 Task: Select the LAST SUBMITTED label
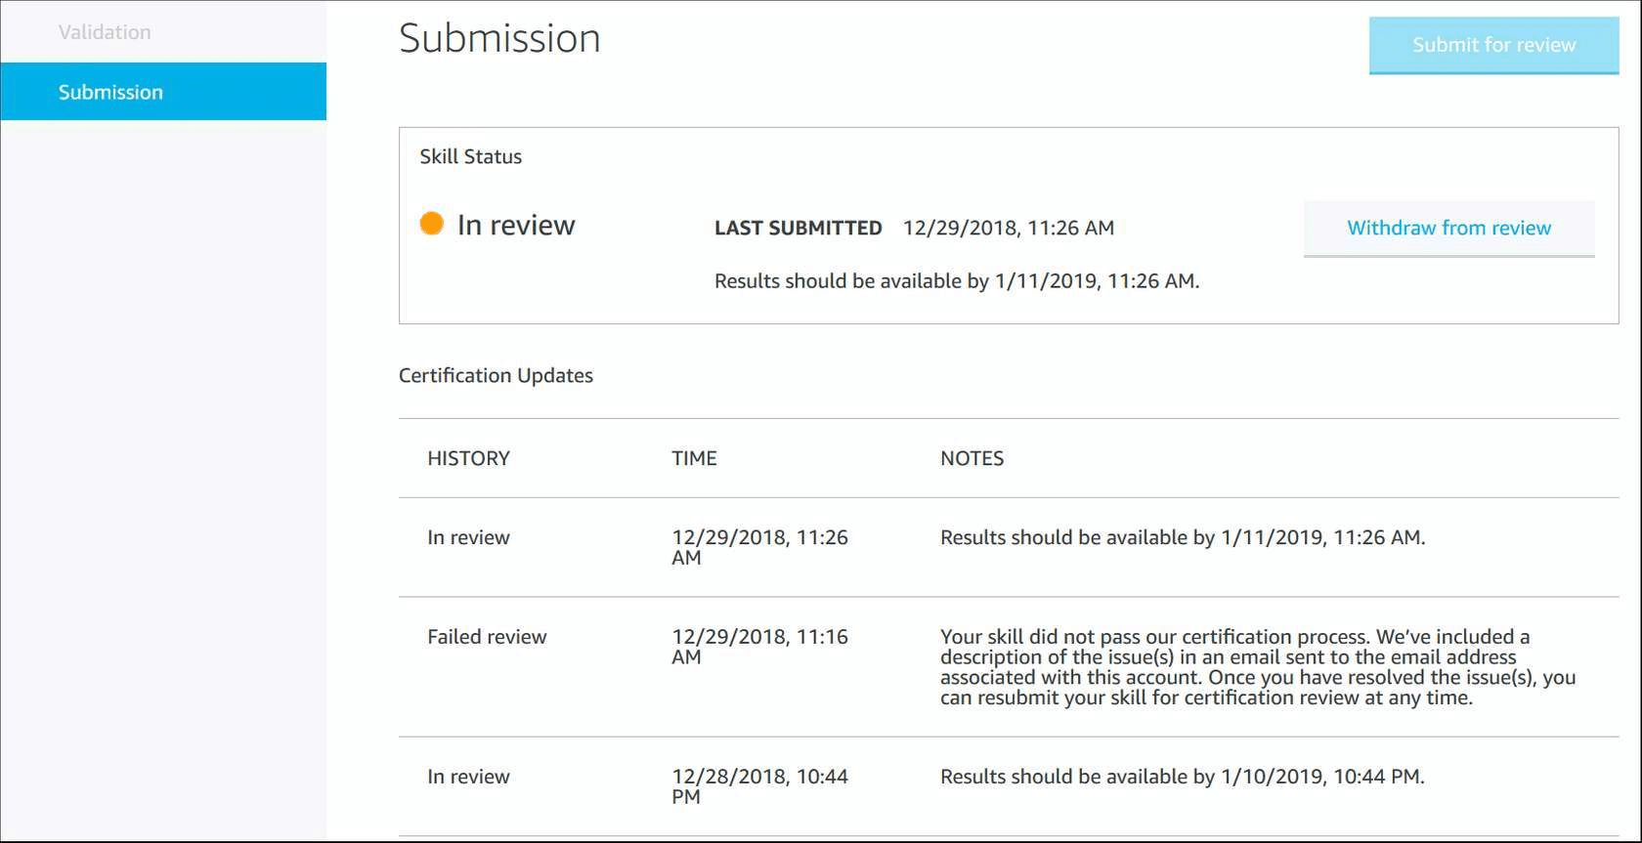(797, 228)
